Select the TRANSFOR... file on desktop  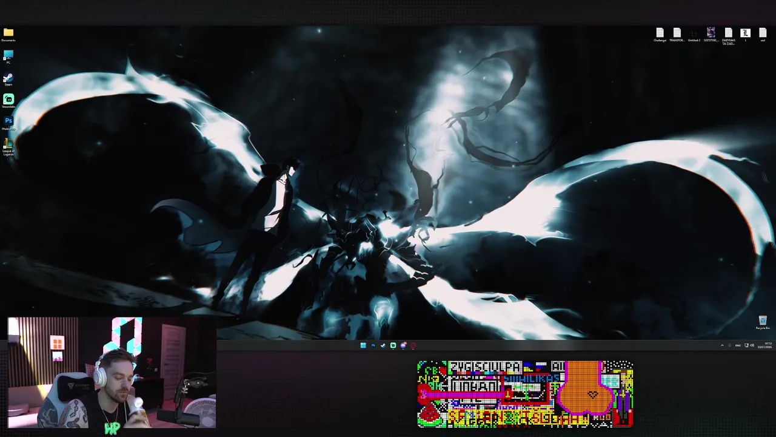[677, 35]
